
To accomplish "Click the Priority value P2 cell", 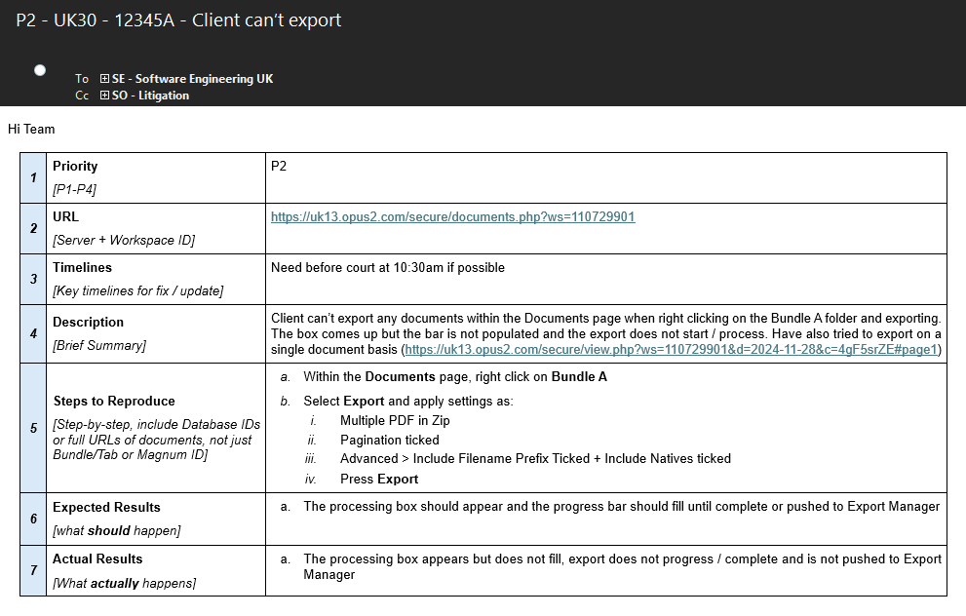I will click(606, 178).
